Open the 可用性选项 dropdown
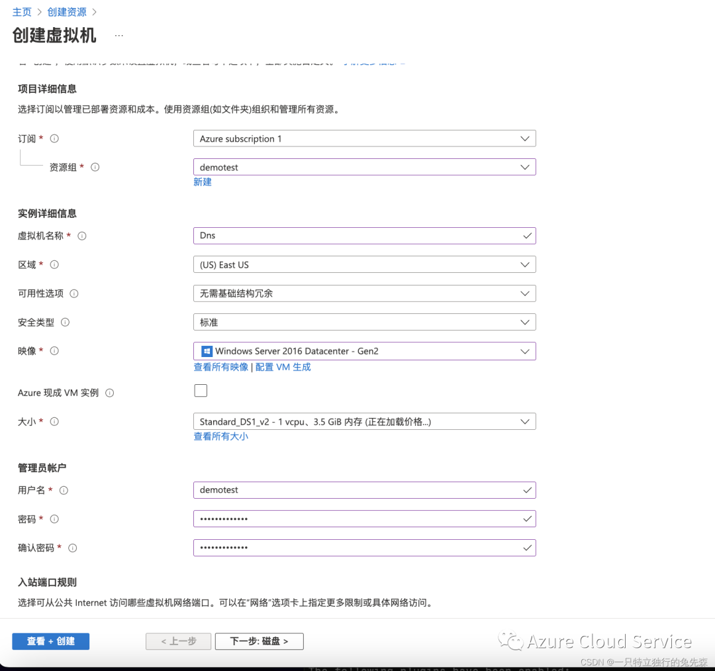This screenshot has height=671, width=715. [364, 293]
